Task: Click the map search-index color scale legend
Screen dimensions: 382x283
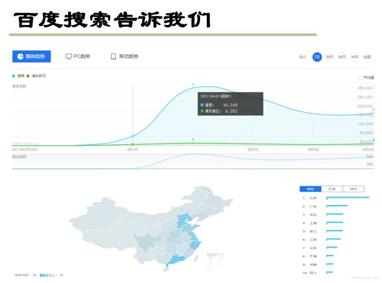Action: coord(48,275)
